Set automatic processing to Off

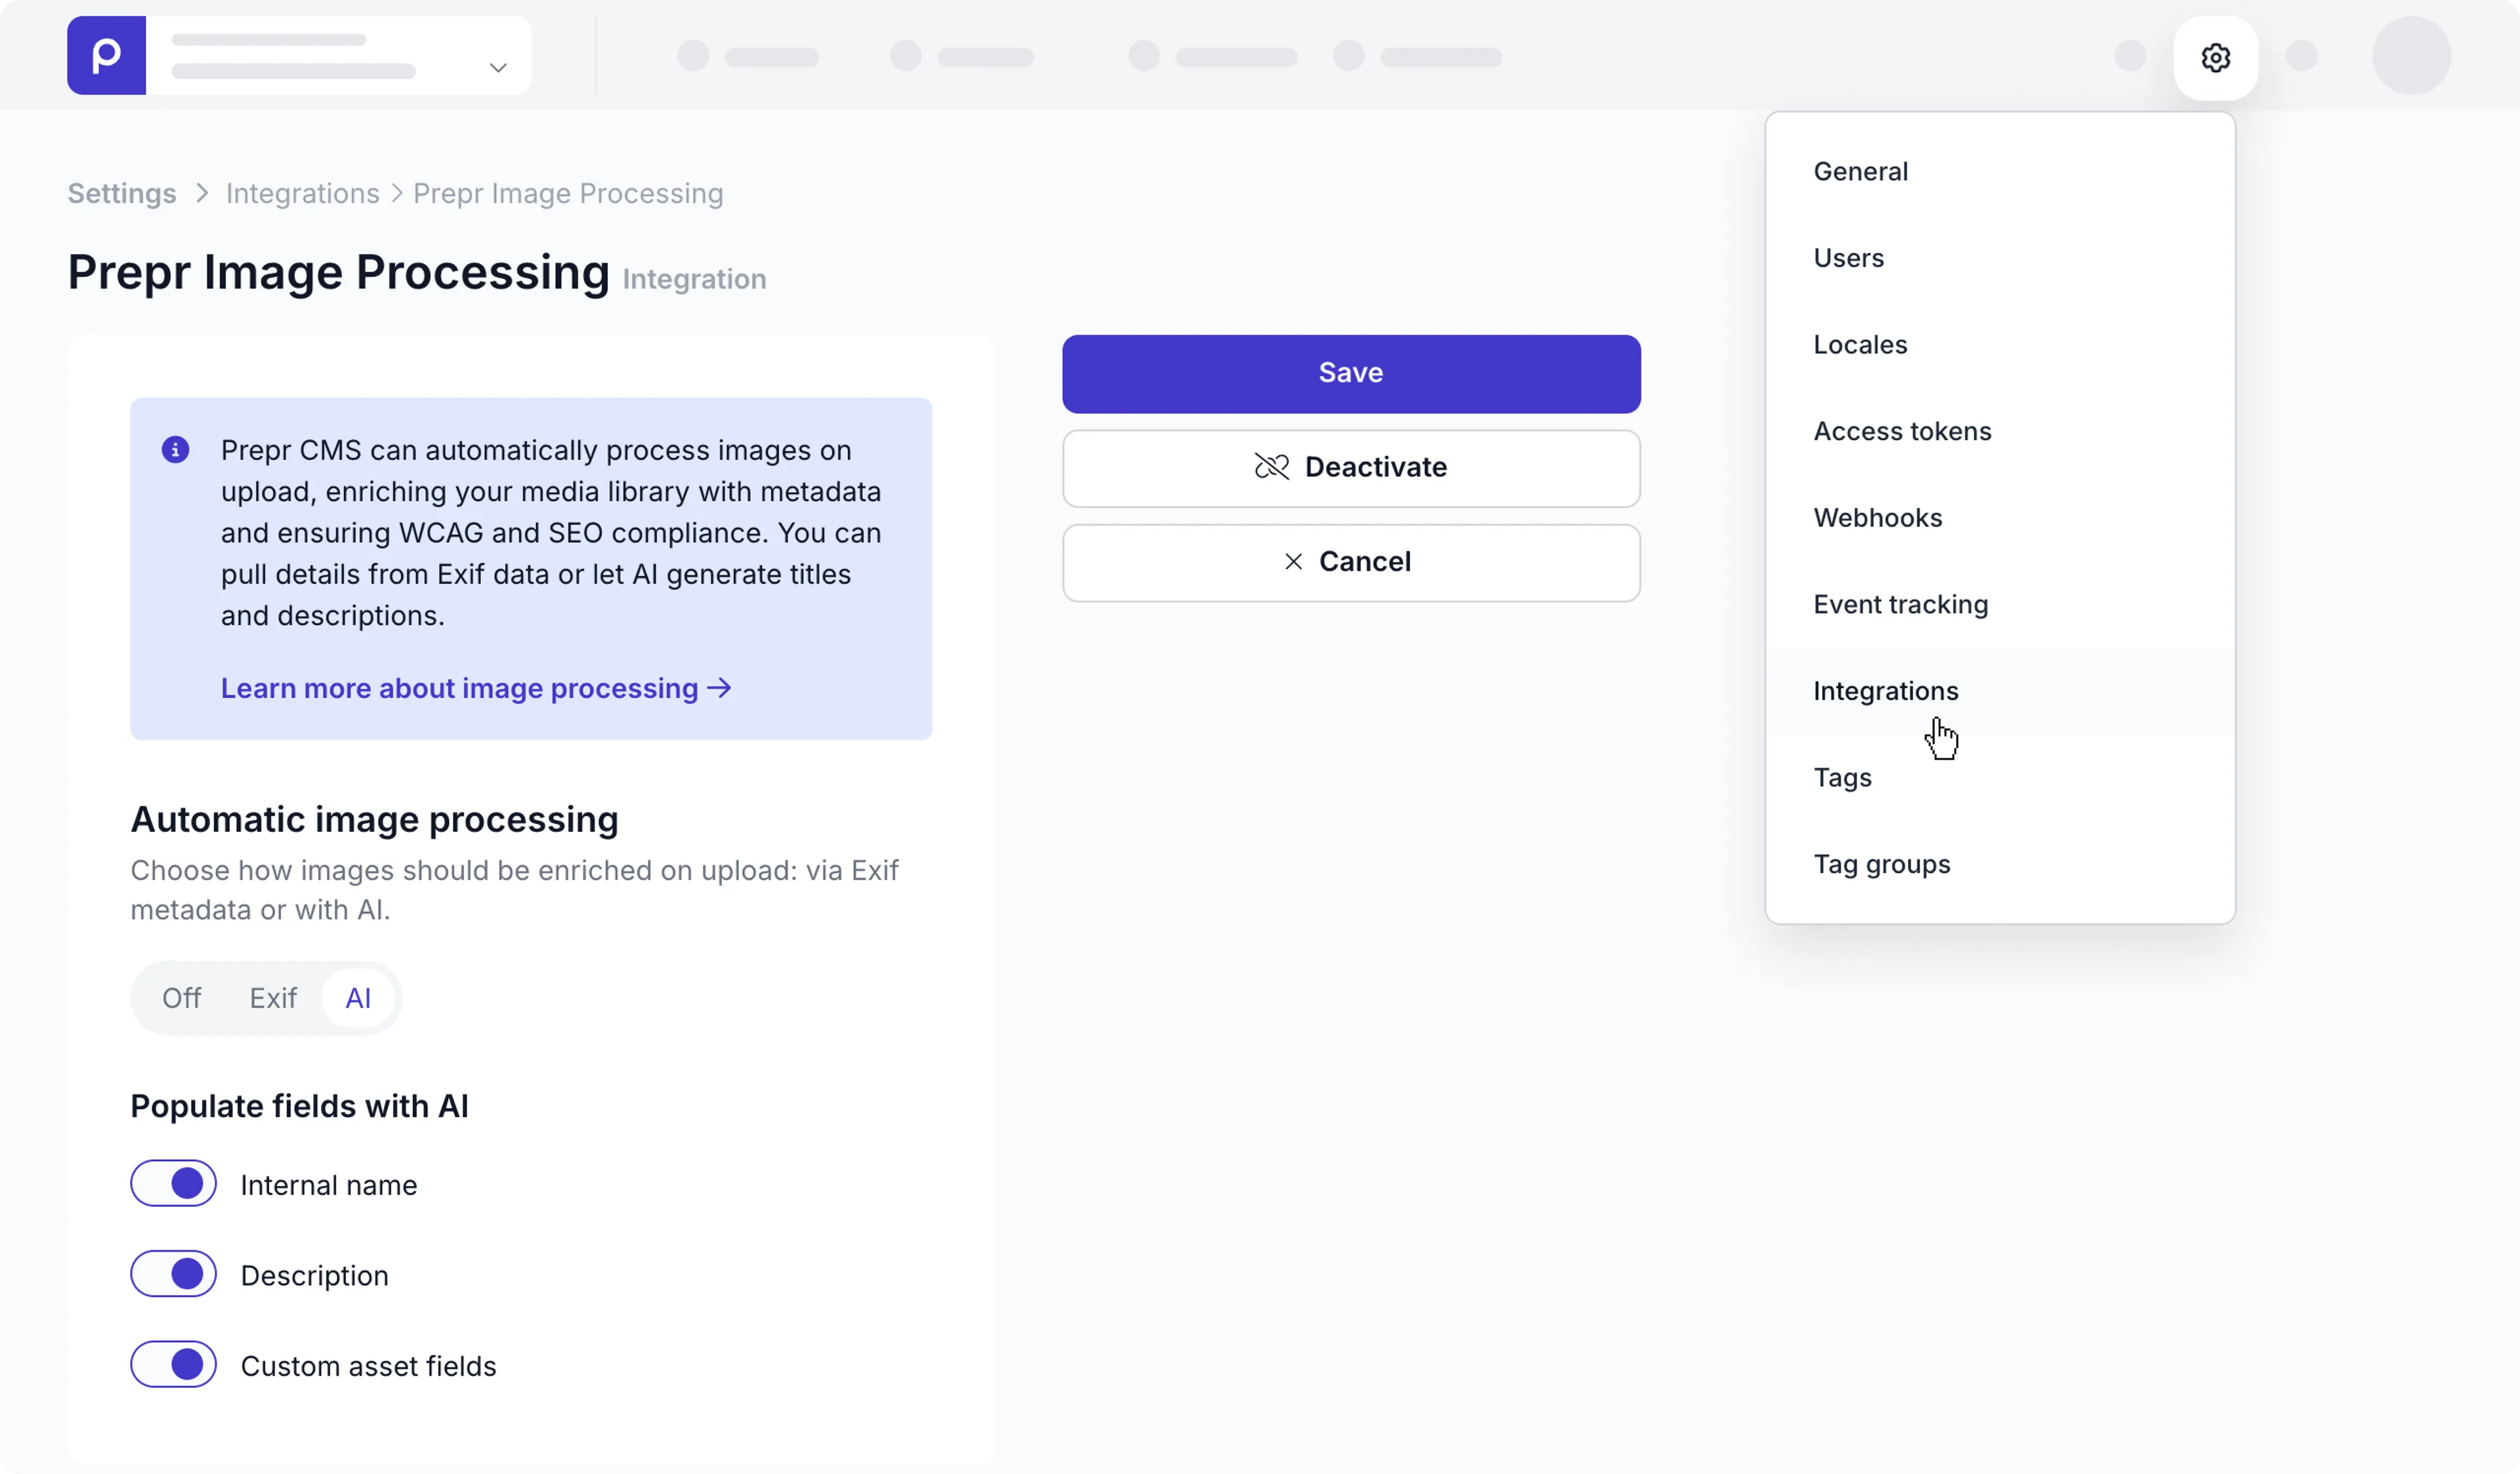181,997
